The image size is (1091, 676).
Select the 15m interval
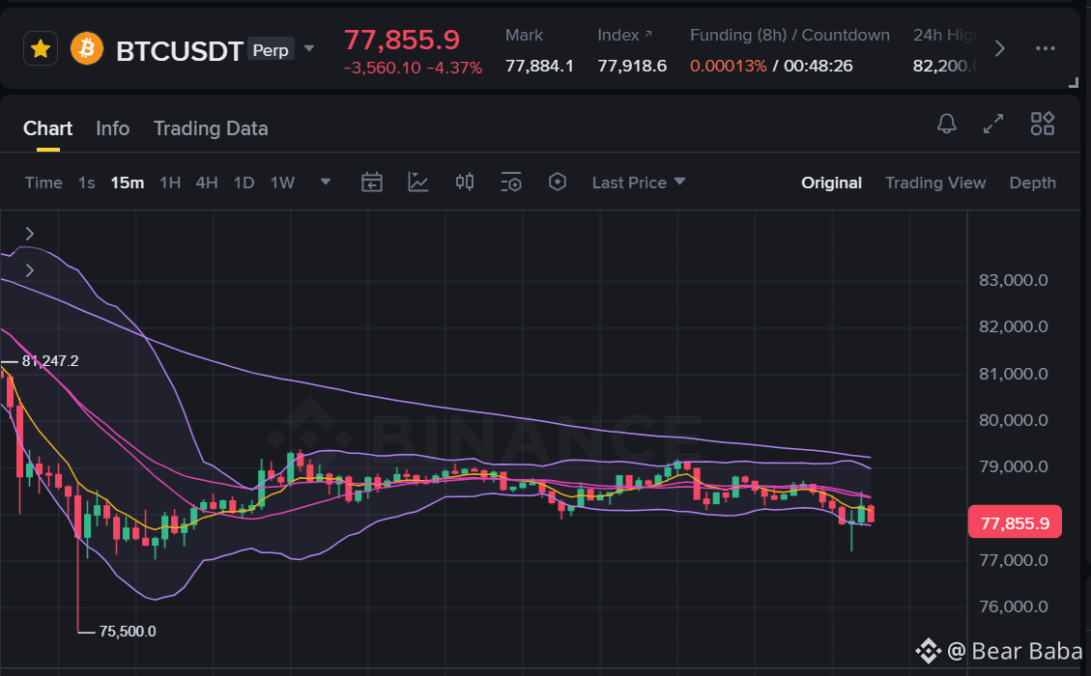[128, 183]
